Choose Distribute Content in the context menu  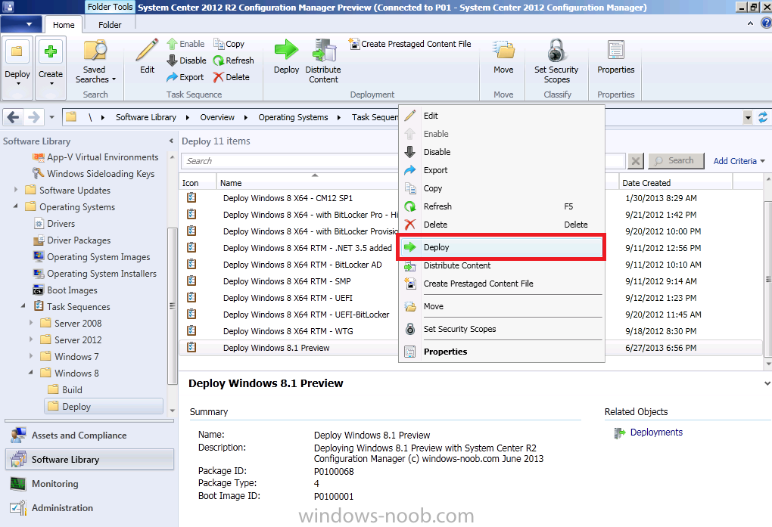click(x=501, y=265)
